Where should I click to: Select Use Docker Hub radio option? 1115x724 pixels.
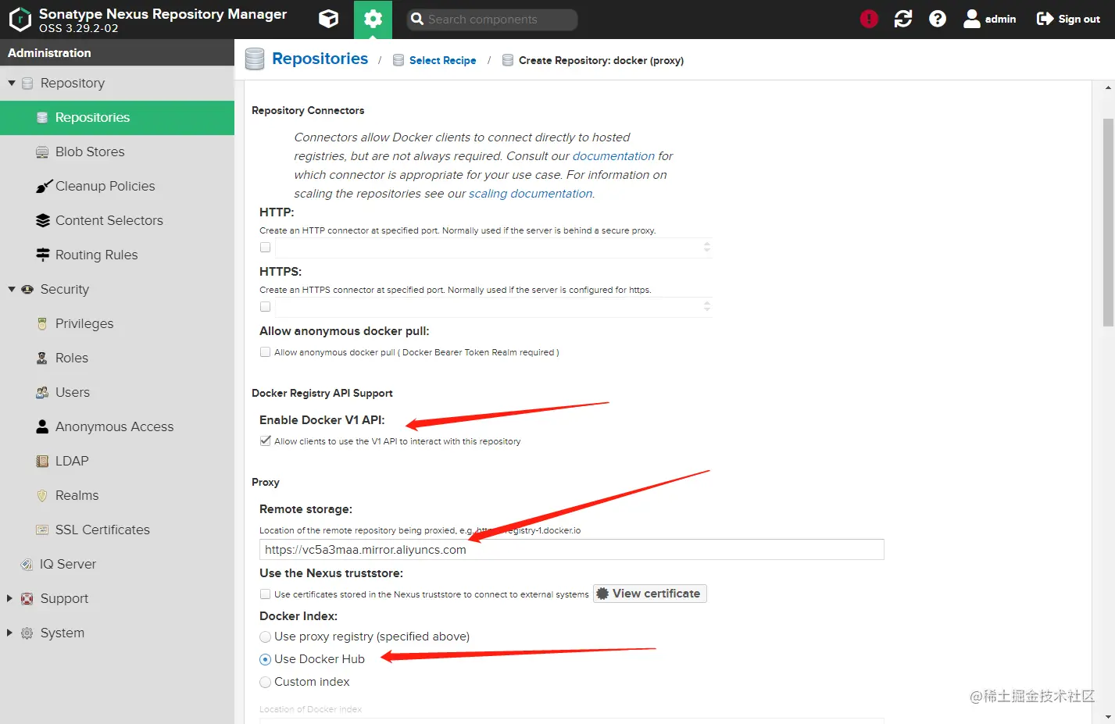tap(266, 660)
